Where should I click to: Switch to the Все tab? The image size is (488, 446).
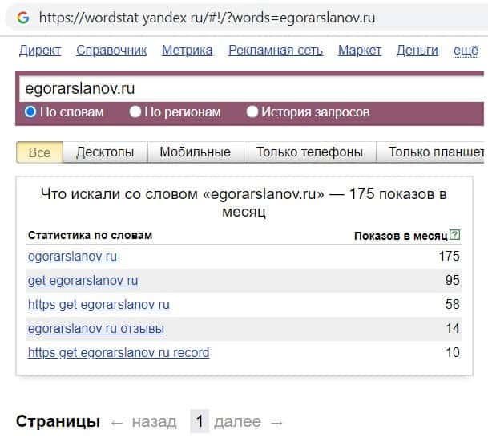coord(39,152)
